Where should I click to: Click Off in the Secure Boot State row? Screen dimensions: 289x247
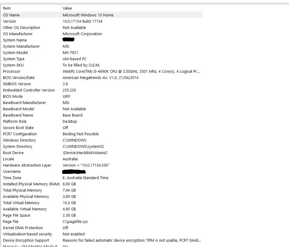pyautogui.click(x=65, y=128)
